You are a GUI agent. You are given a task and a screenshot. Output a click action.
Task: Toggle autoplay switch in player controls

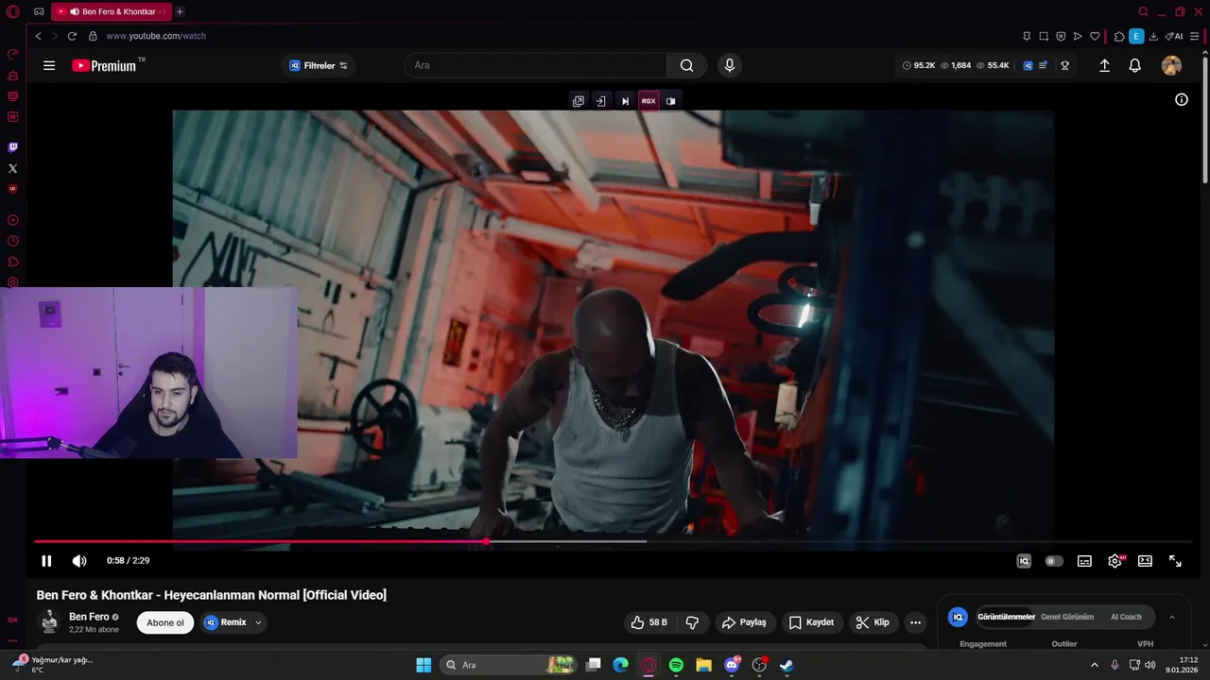pyautogui.click(x=1054, y=561)
